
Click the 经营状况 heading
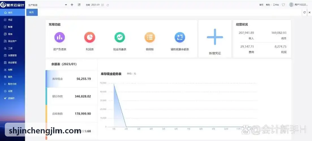[242, 25]
